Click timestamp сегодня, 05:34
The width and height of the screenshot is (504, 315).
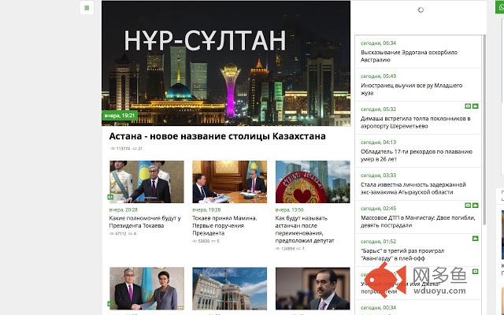(x=378, y=43)
